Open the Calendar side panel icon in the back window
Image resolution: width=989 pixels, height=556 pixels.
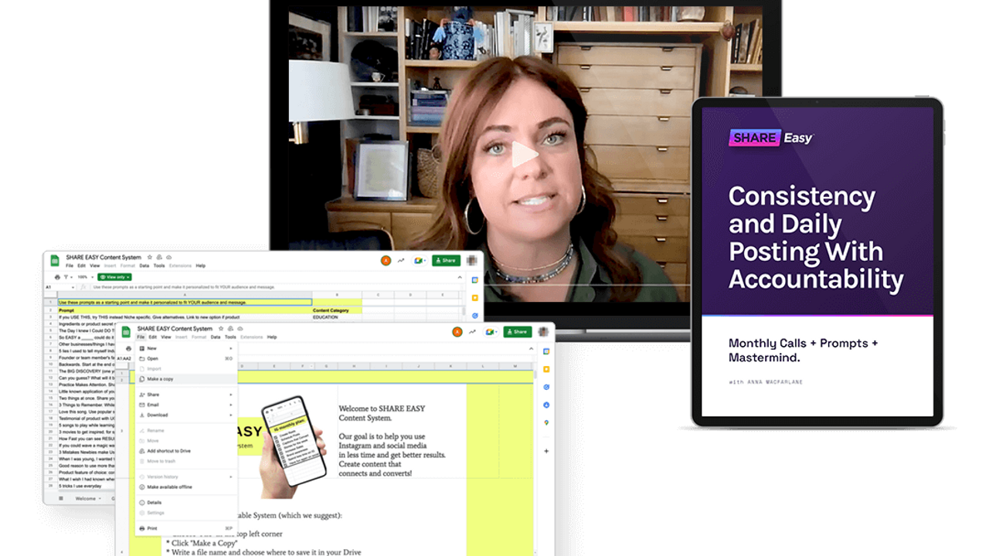474,280
